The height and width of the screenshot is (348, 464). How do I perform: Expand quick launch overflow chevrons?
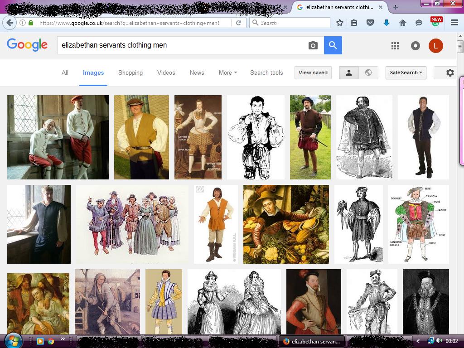pyautogui.click(x=63, y=339)
